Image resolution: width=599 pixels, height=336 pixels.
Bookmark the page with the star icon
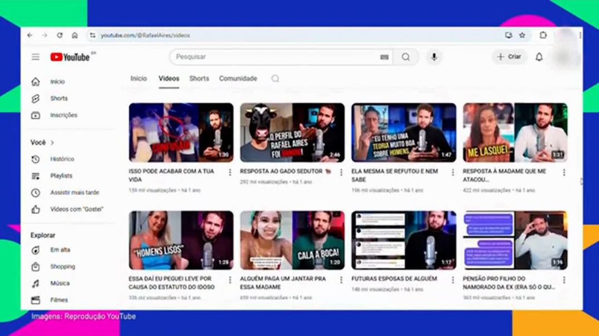click(x=522, y=35)
